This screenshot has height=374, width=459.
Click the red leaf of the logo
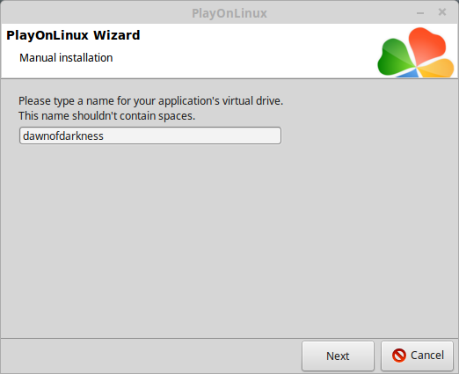[x=426, y=44]
